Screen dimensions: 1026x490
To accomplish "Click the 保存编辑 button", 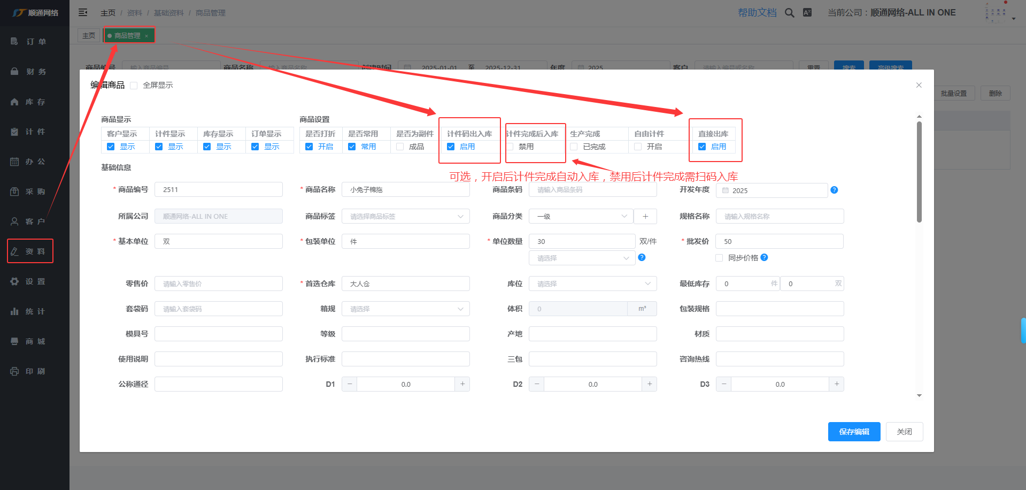I will pos(854,432).
